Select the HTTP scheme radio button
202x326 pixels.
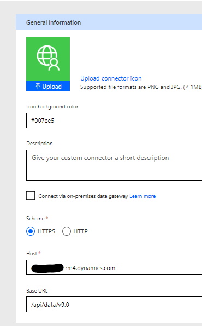[x=67, y=231]
